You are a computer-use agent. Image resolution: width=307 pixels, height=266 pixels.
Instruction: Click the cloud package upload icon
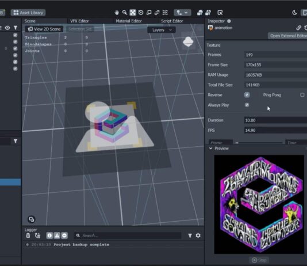tap(208, 13)
